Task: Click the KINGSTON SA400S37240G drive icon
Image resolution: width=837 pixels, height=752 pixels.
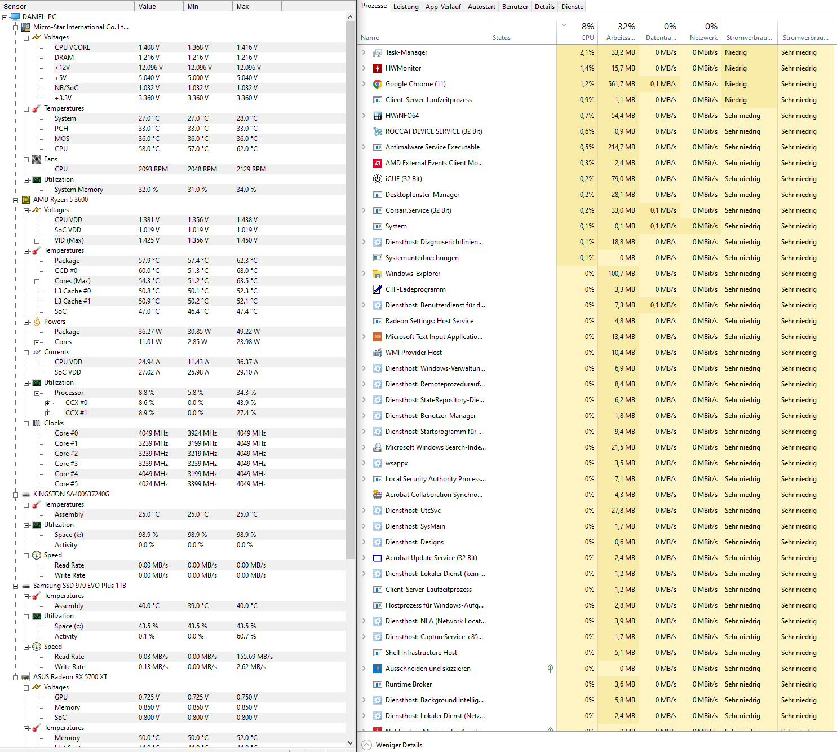Action: pos(26,494)
